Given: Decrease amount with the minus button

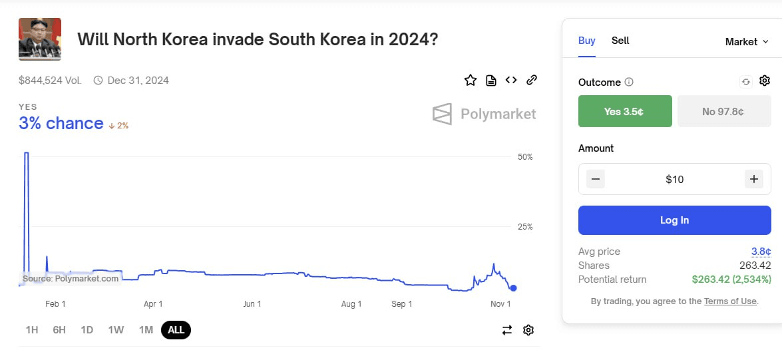Looking at the screenshot, I should tap(596, 179).
